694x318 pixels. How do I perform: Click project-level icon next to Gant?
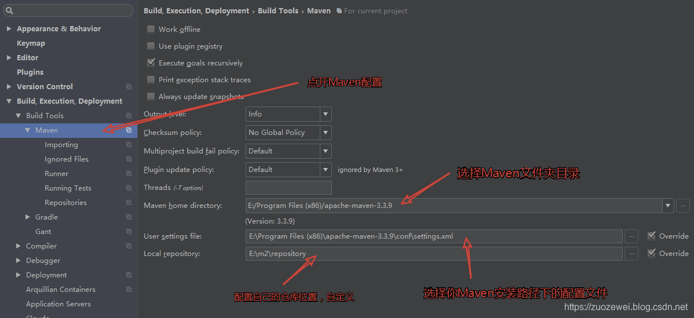point(129,232)
